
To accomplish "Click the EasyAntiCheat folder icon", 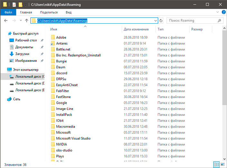I will click(x=53, y=85).
